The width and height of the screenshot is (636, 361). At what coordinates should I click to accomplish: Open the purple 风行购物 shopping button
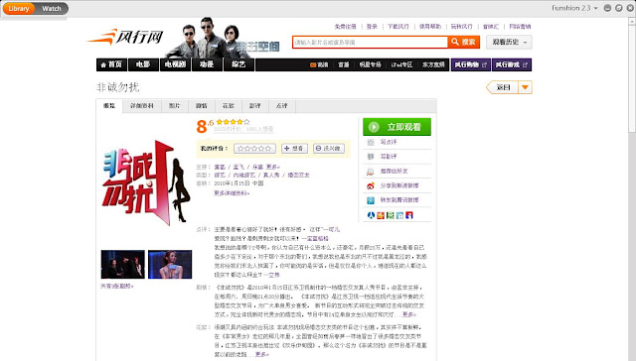pos(470,64)
